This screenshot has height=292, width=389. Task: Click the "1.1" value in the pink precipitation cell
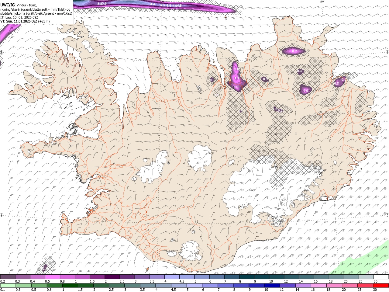coord(237,78)
